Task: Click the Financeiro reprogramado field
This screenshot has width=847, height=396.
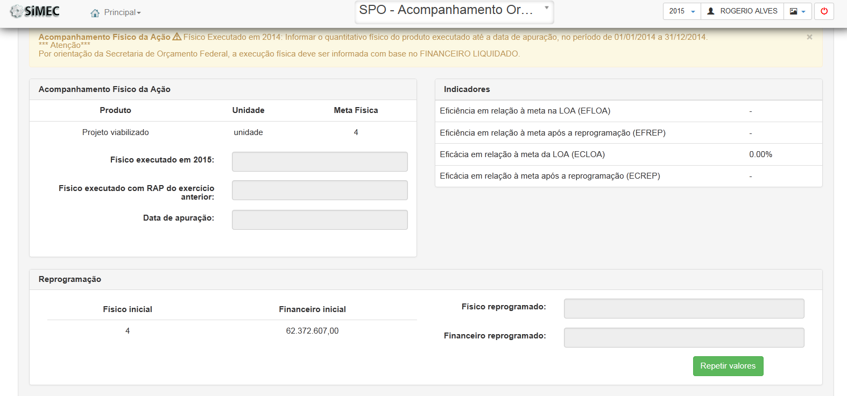Action: (x=684, y=337)
